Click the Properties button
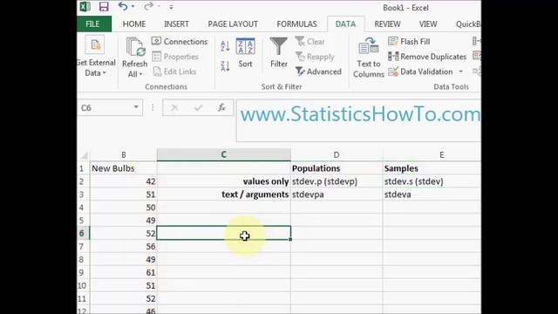Screen dimensions: 558x314 click(175, 57)
